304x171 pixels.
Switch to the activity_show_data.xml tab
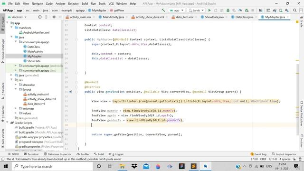(150, 17)
